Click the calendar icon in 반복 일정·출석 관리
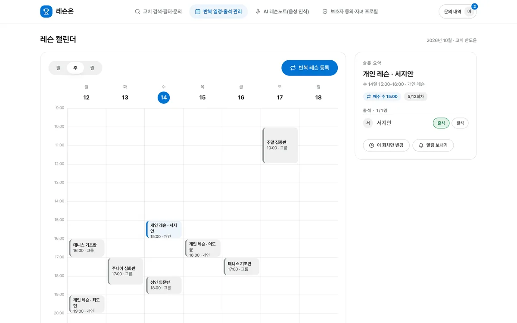Image resolution: width=517 pixels, height=323 pixels. [x=198, y=12]
